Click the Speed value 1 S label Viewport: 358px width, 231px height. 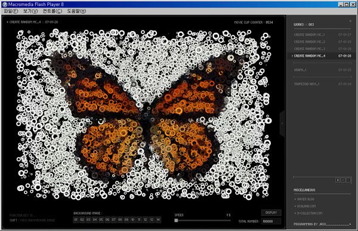click(x=229, y=215)
